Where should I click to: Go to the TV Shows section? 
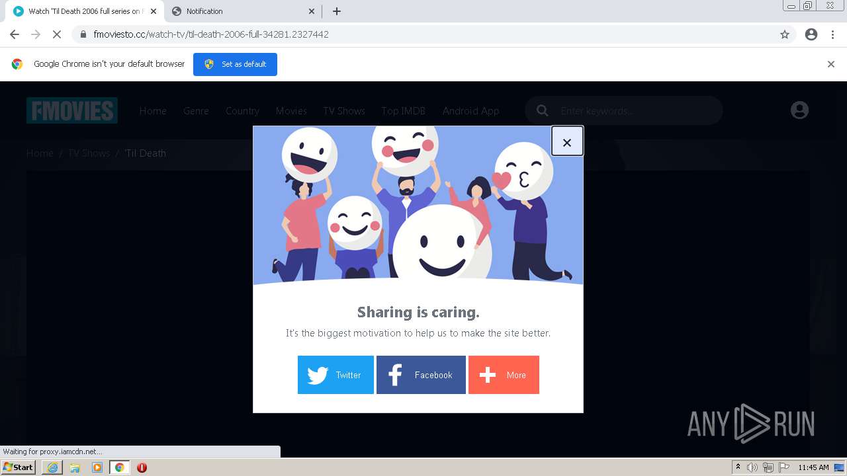pyautogui.click(x=344, y=111)
